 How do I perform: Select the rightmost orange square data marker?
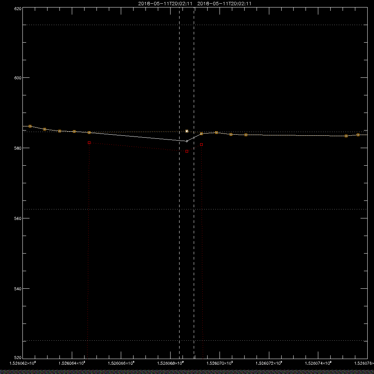358,135
